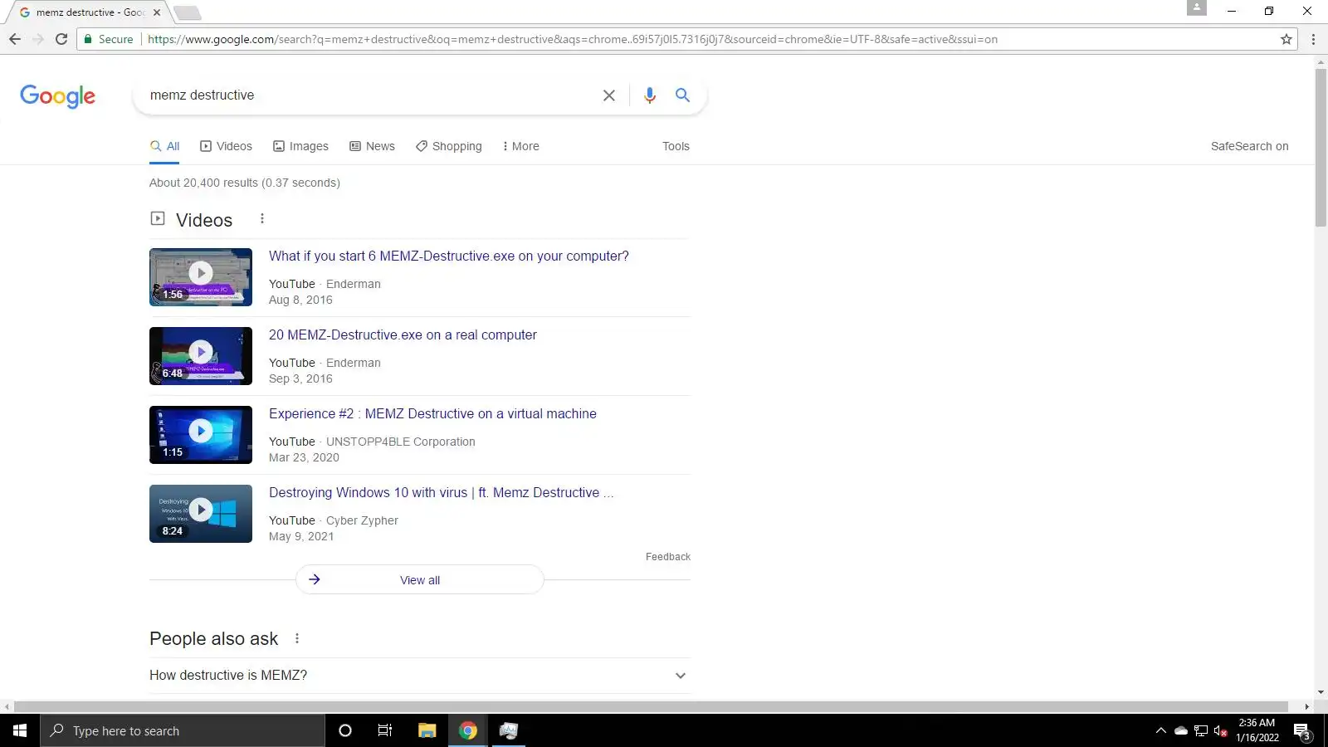Open the pinned app next to Chrome on taskbar

[x=508, y=730]
